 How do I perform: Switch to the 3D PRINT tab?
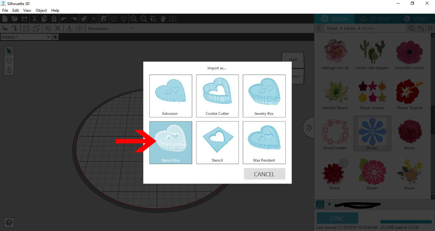374,19
